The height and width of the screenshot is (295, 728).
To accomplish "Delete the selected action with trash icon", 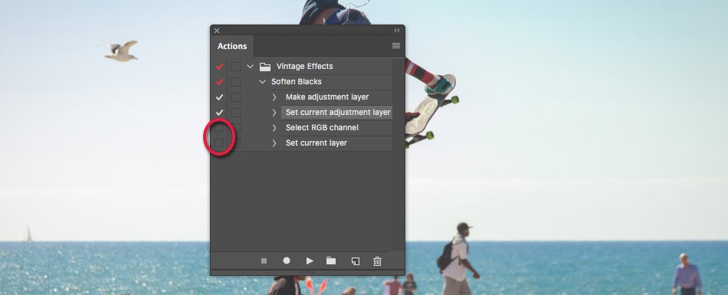I will [378, 261].
